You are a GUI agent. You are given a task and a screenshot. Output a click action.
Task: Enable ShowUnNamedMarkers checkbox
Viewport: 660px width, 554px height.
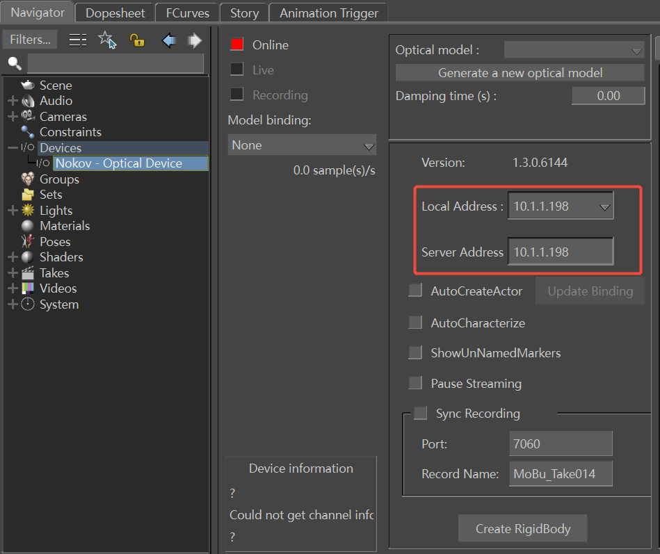pyautogui.click(x=415, y=352)
